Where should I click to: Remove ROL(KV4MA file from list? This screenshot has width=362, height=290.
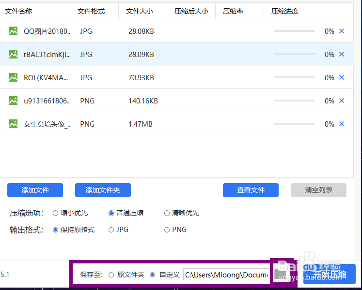[x=342, y=77]
